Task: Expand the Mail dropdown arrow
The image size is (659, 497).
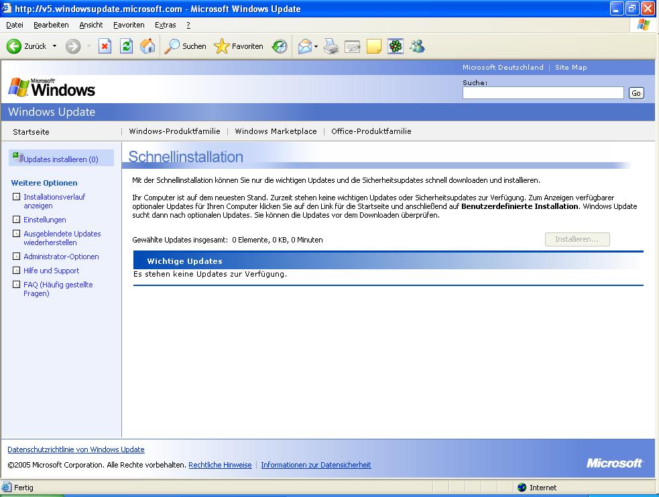Action: 316,46
